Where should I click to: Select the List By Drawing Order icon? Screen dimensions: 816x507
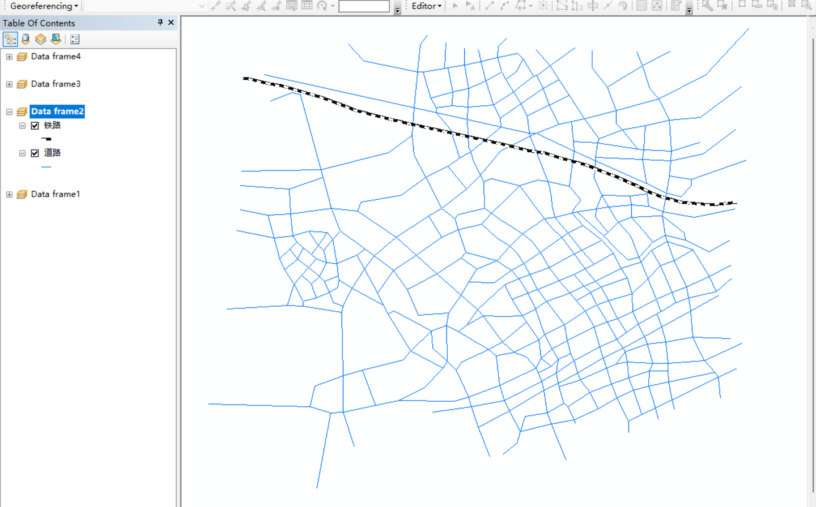(x=10, y=38)
